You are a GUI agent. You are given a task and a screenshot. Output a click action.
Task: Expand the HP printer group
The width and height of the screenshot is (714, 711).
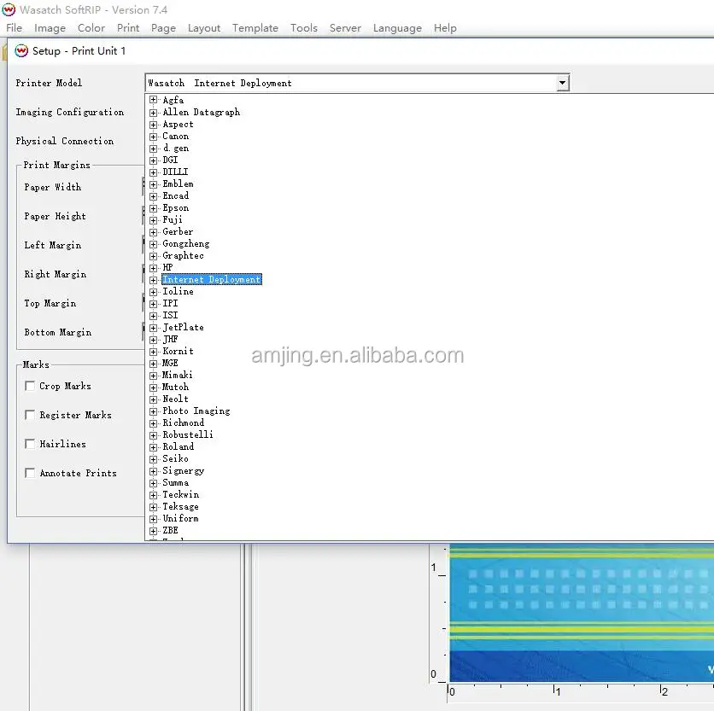click(154, 268)
